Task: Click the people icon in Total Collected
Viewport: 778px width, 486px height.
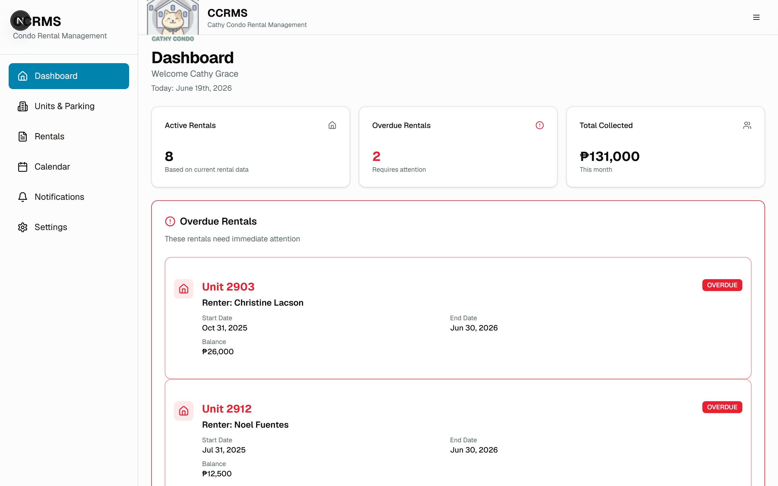Action: coord(747,125)
